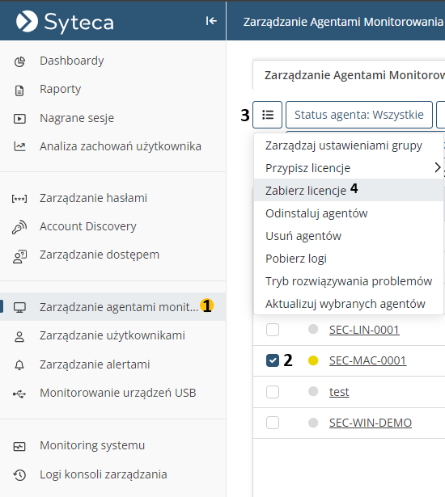
Task: Click the Zarządzanie alertami bell icon
Action: click(x=19, y=365)
